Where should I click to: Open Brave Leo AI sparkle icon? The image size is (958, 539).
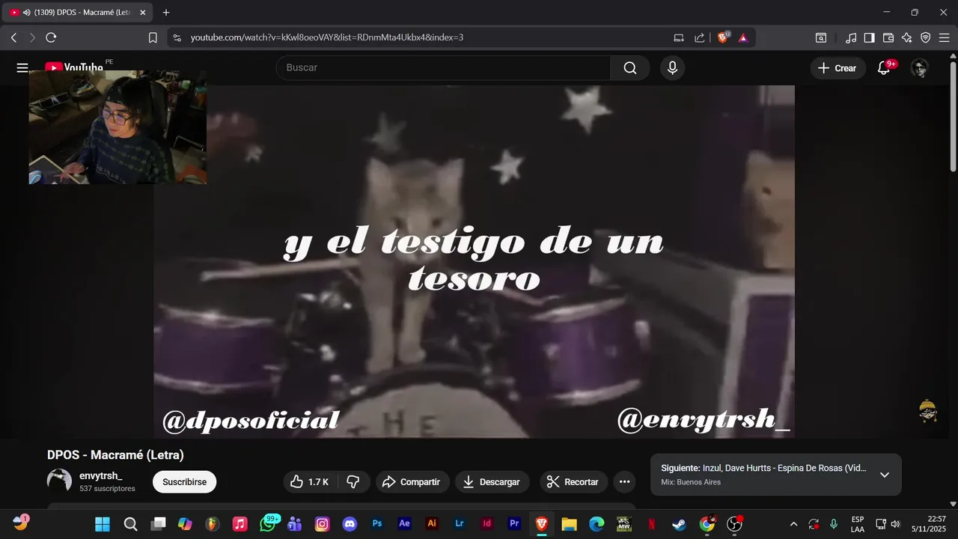pos(907,37)
